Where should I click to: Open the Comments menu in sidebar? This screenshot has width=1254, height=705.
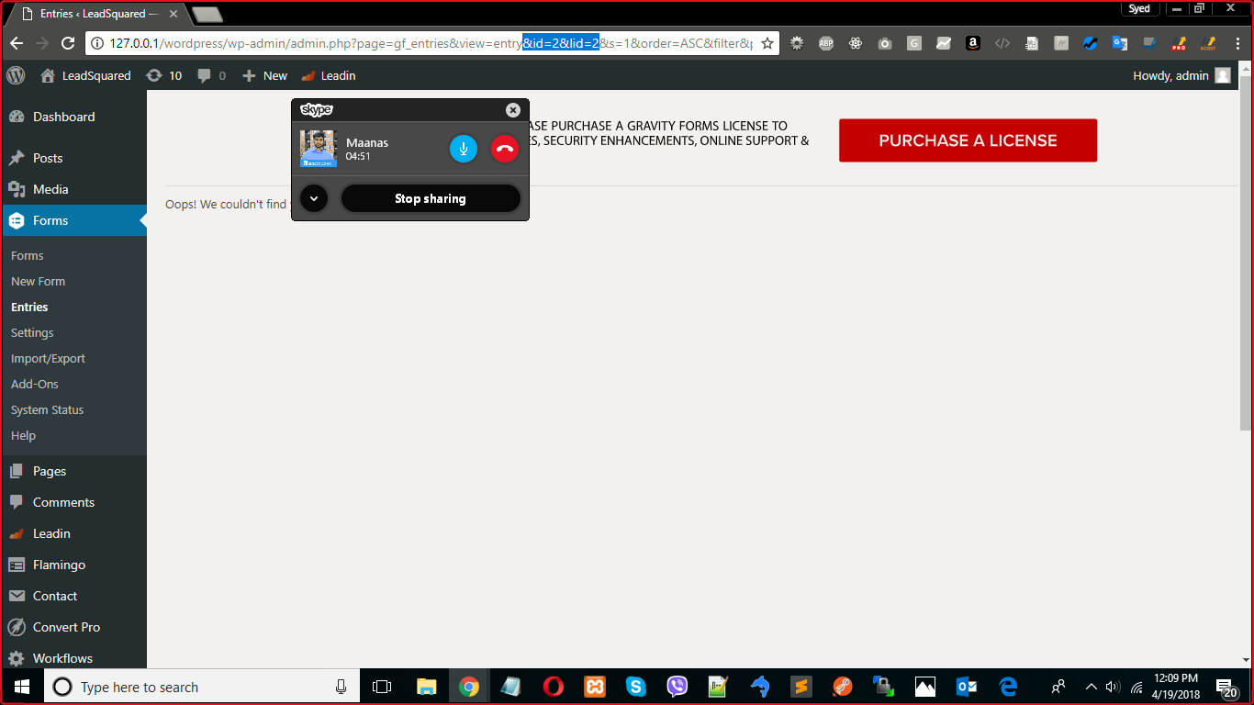[x=73, y=502]
